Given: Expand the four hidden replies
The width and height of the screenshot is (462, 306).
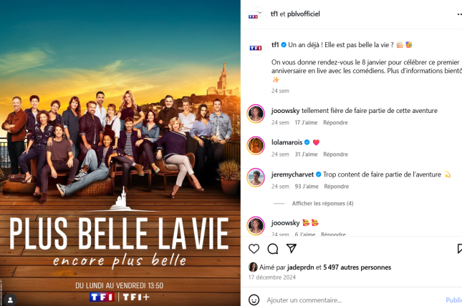Looking at the screenshot, I should tap(322, 203).
